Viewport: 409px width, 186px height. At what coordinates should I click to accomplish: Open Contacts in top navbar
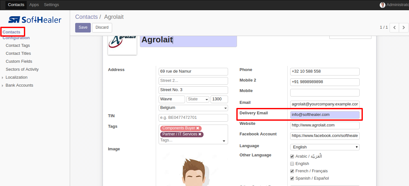coord(16,5)
